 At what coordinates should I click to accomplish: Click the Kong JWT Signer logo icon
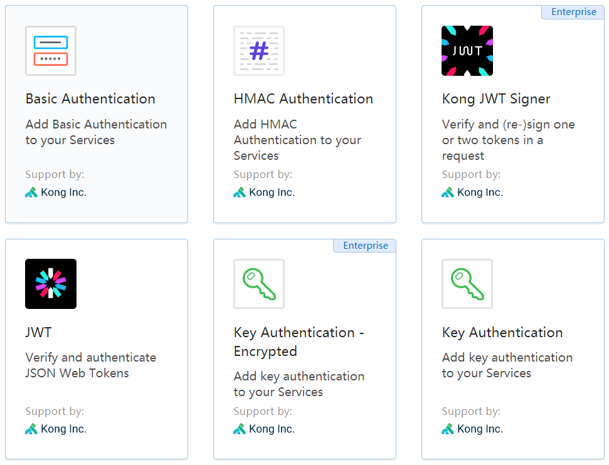[467, 51]
